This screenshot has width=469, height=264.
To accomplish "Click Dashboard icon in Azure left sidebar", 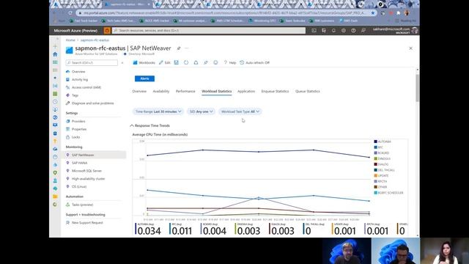I will (55, 62).
